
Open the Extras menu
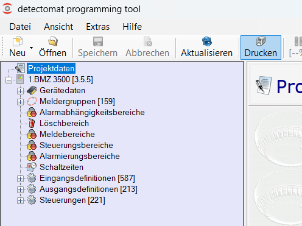tap(98, 27)
